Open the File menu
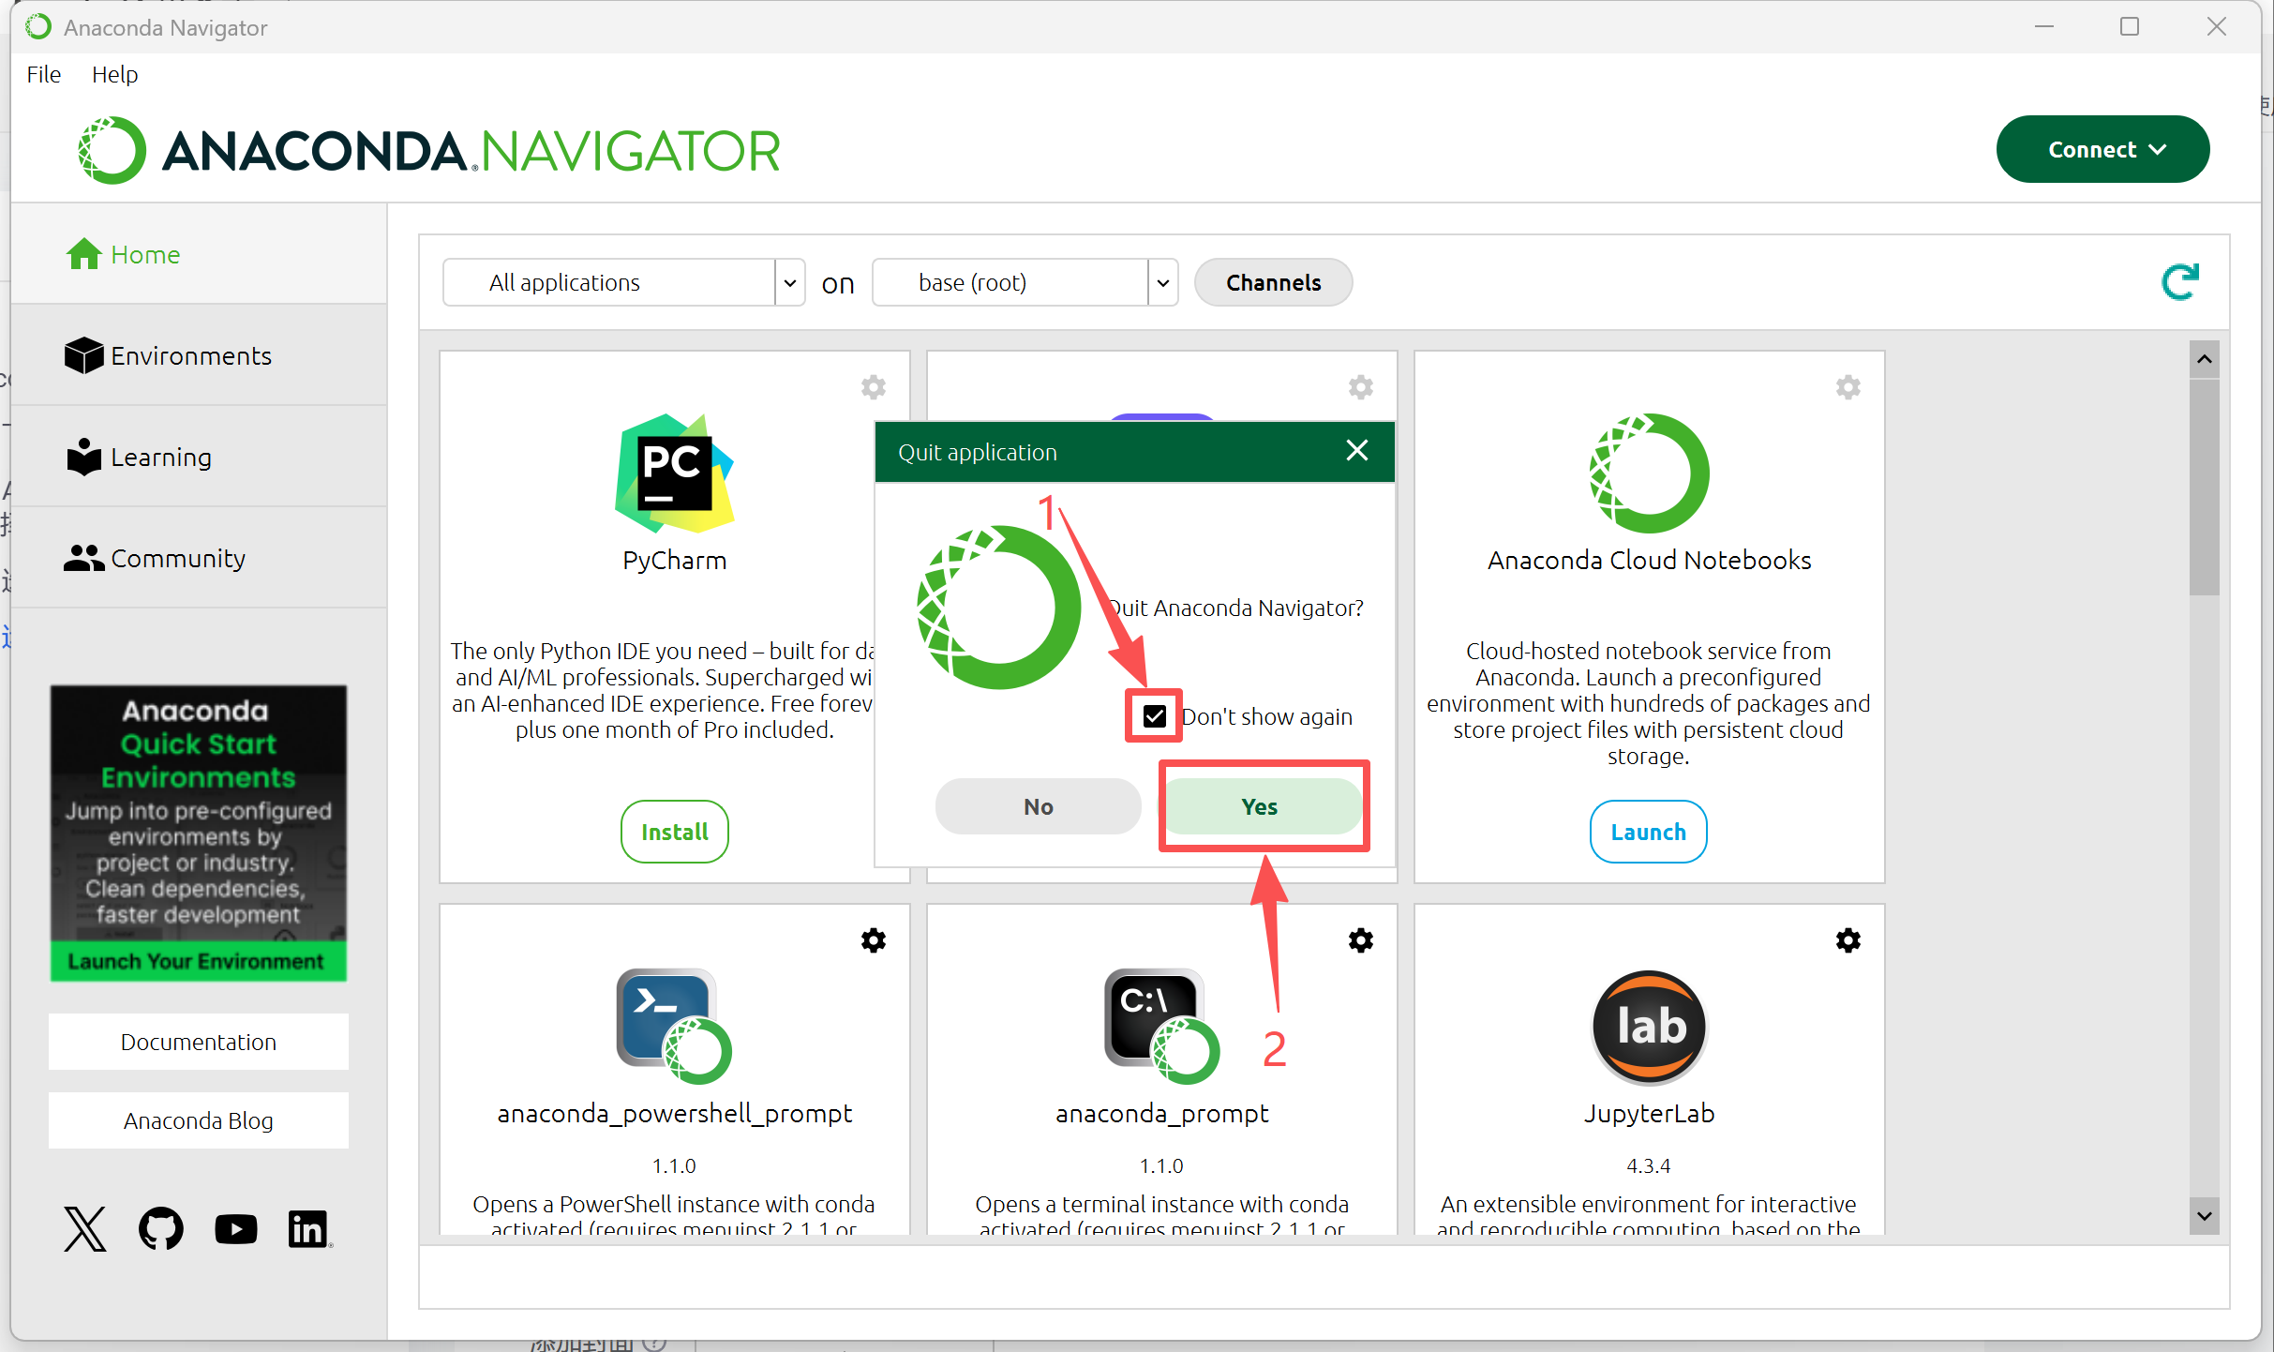The height and width of the screenshot is (1352, 2274). click(x=43, y=74)
